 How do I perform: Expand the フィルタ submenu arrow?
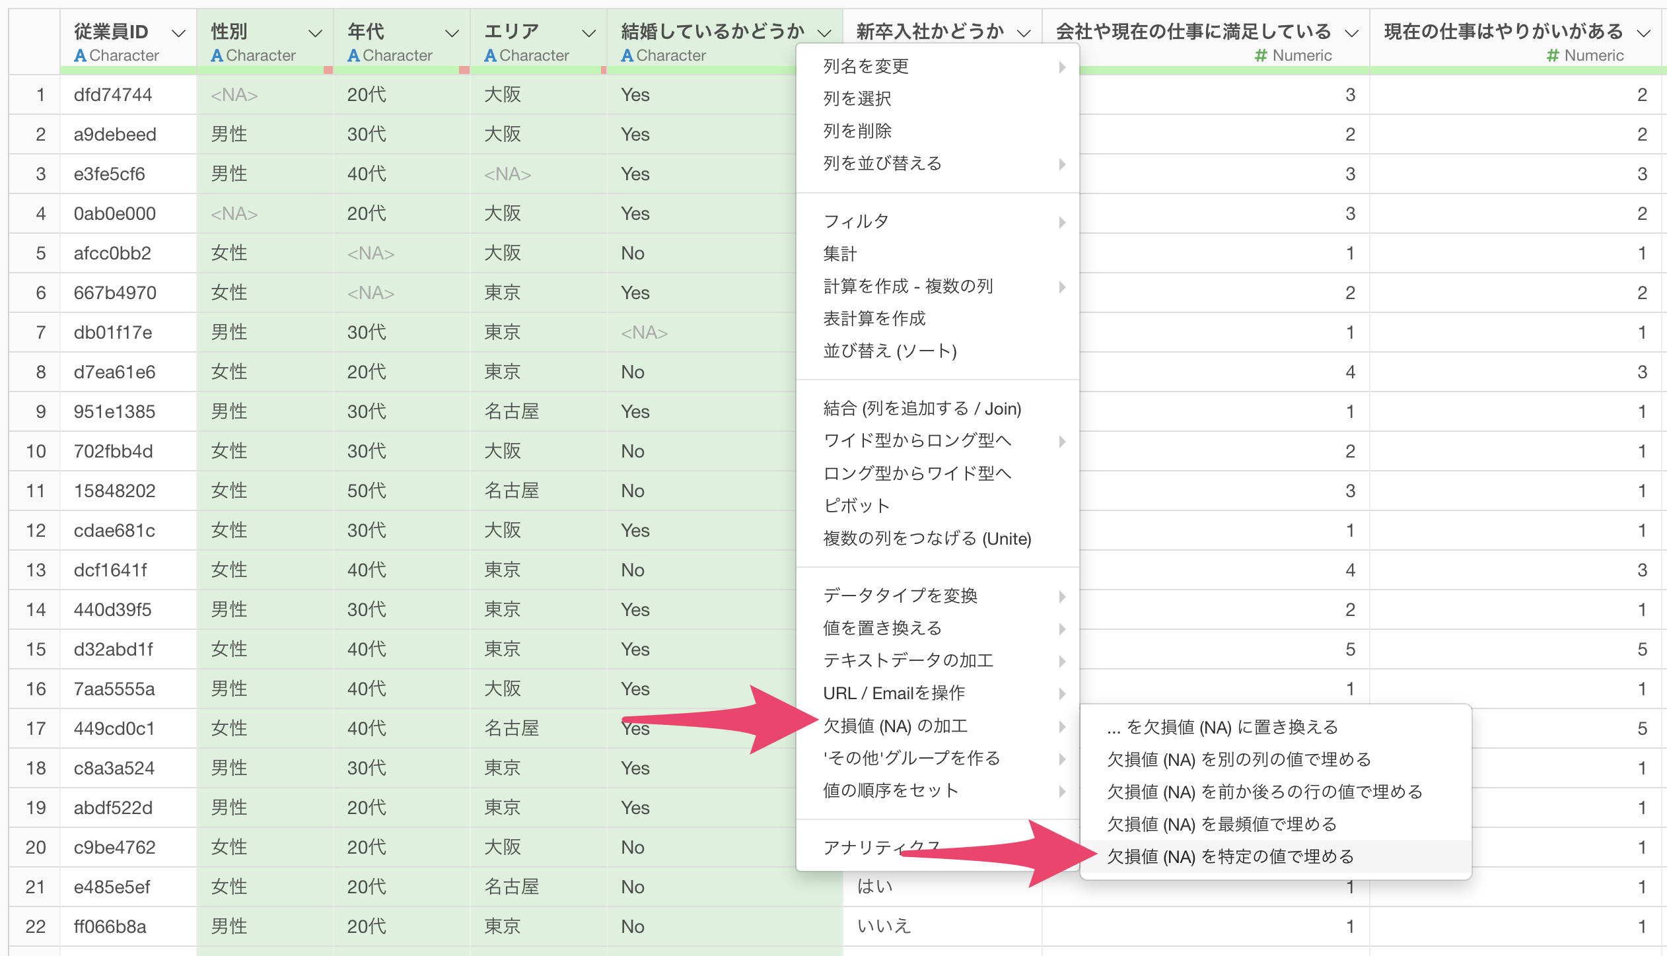click(x=1062, y=222)
